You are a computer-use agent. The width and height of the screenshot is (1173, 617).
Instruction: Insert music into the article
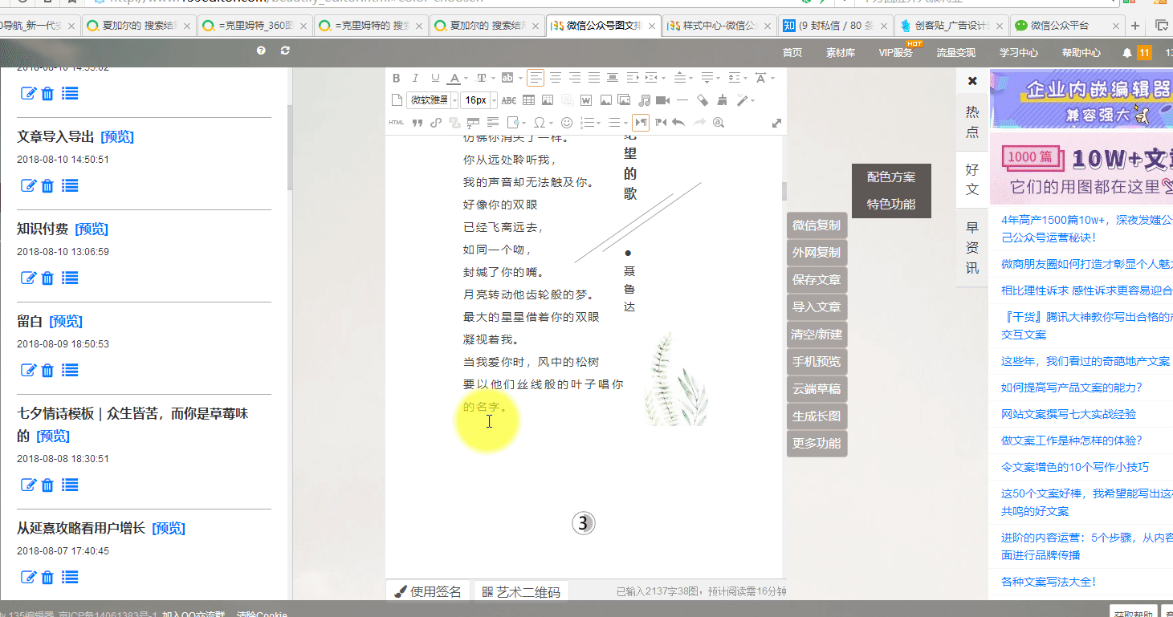(644, 100)
